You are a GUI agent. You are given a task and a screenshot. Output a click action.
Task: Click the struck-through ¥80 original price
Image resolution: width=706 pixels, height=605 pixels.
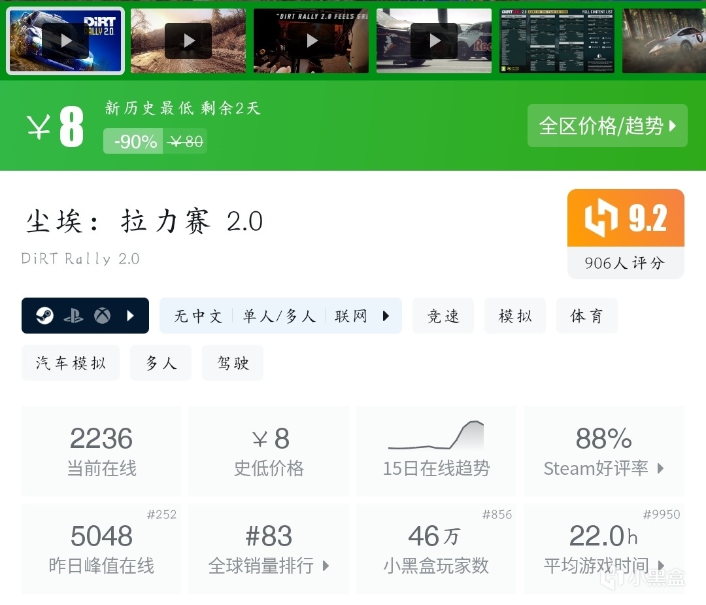(x=185, y=141)
